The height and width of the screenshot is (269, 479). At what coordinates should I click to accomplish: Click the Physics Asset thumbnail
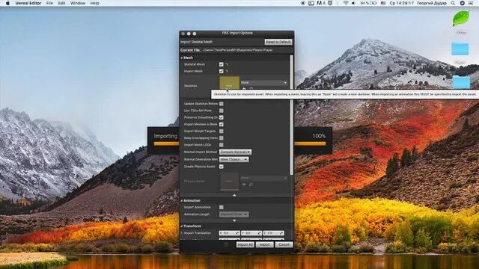tap(229, 181)
